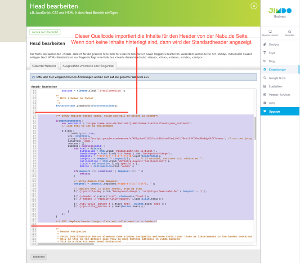Open Partner-Services menu entry
Viewport: 300px width, 263px height.
click(x=280, y=95)
